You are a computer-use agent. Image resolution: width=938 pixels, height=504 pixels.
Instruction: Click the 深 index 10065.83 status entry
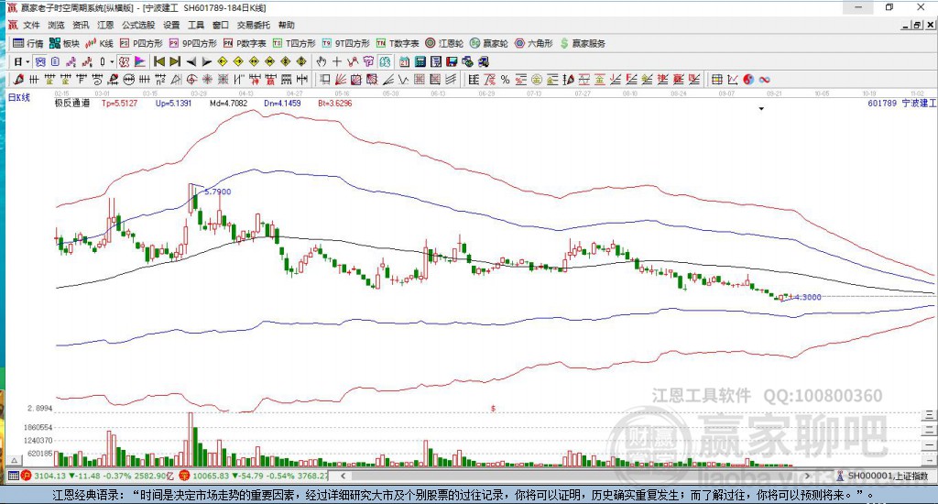coord(254,476)
